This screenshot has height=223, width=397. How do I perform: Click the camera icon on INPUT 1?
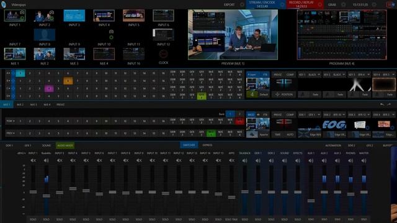22,12
